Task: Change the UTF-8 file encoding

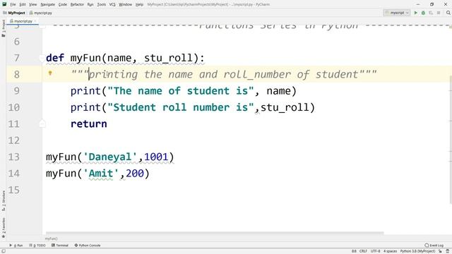Action: 375,251
